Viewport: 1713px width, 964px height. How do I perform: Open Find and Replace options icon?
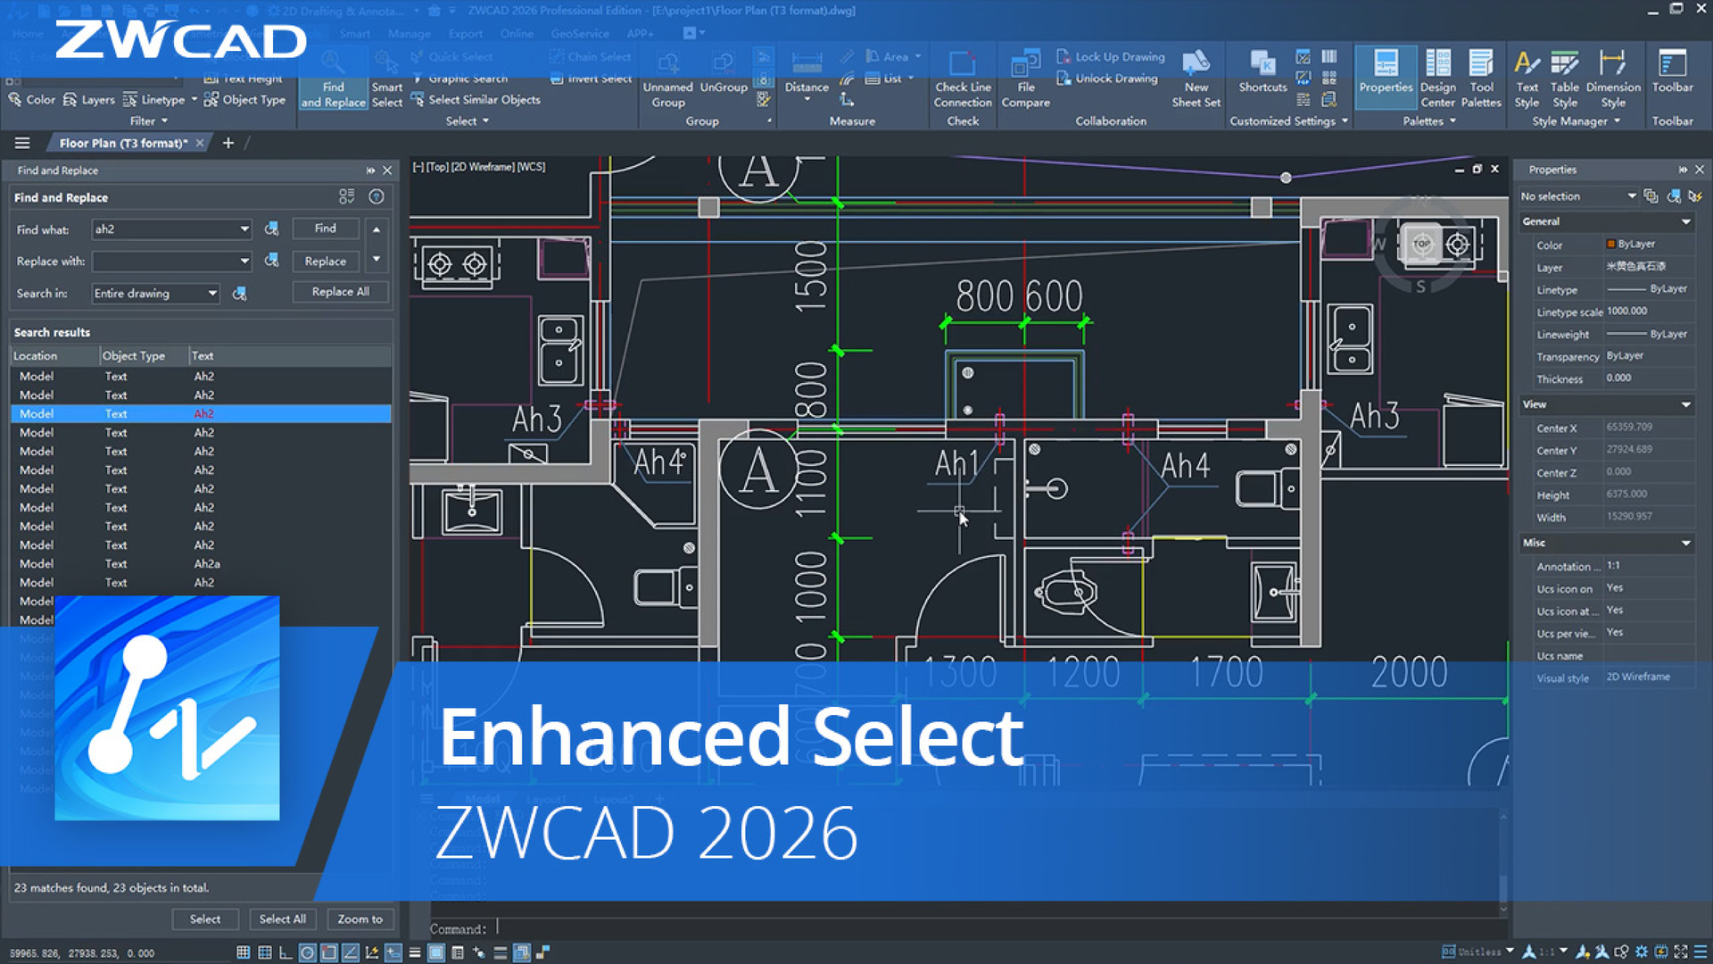pyautogui.click(x=346, y=196)
